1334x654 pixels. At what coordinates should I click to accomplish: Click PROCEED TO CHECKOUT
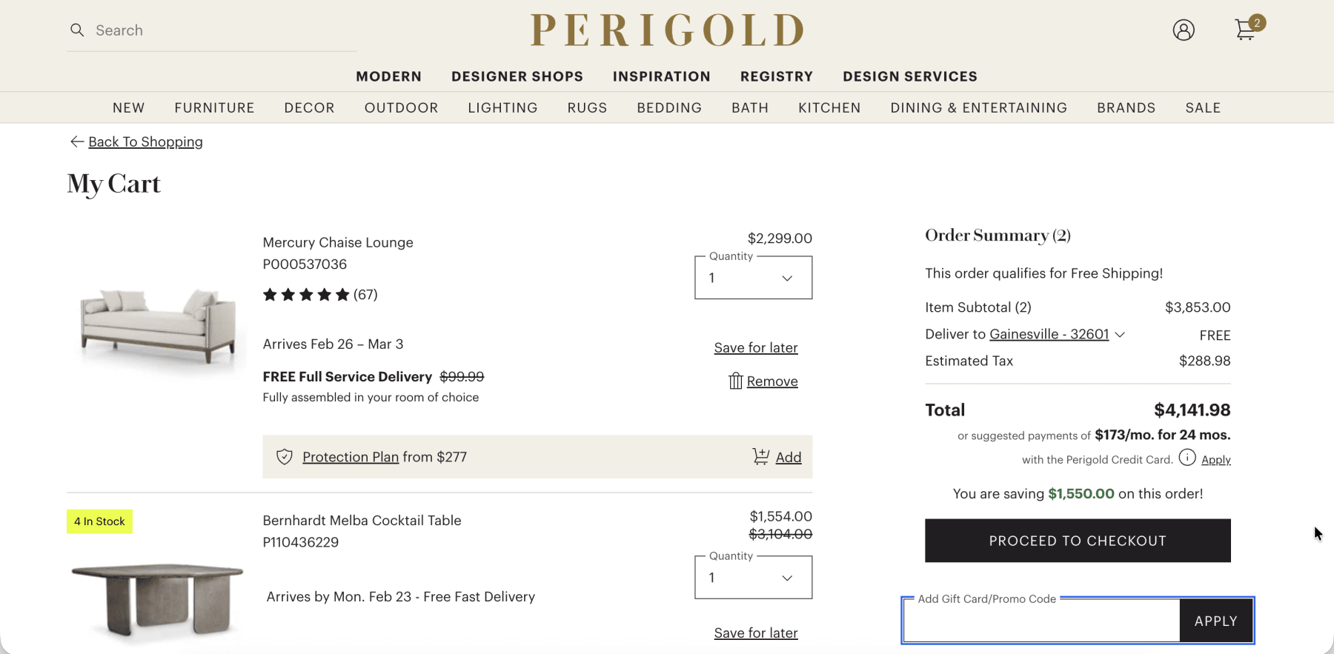pos(1077,540)
